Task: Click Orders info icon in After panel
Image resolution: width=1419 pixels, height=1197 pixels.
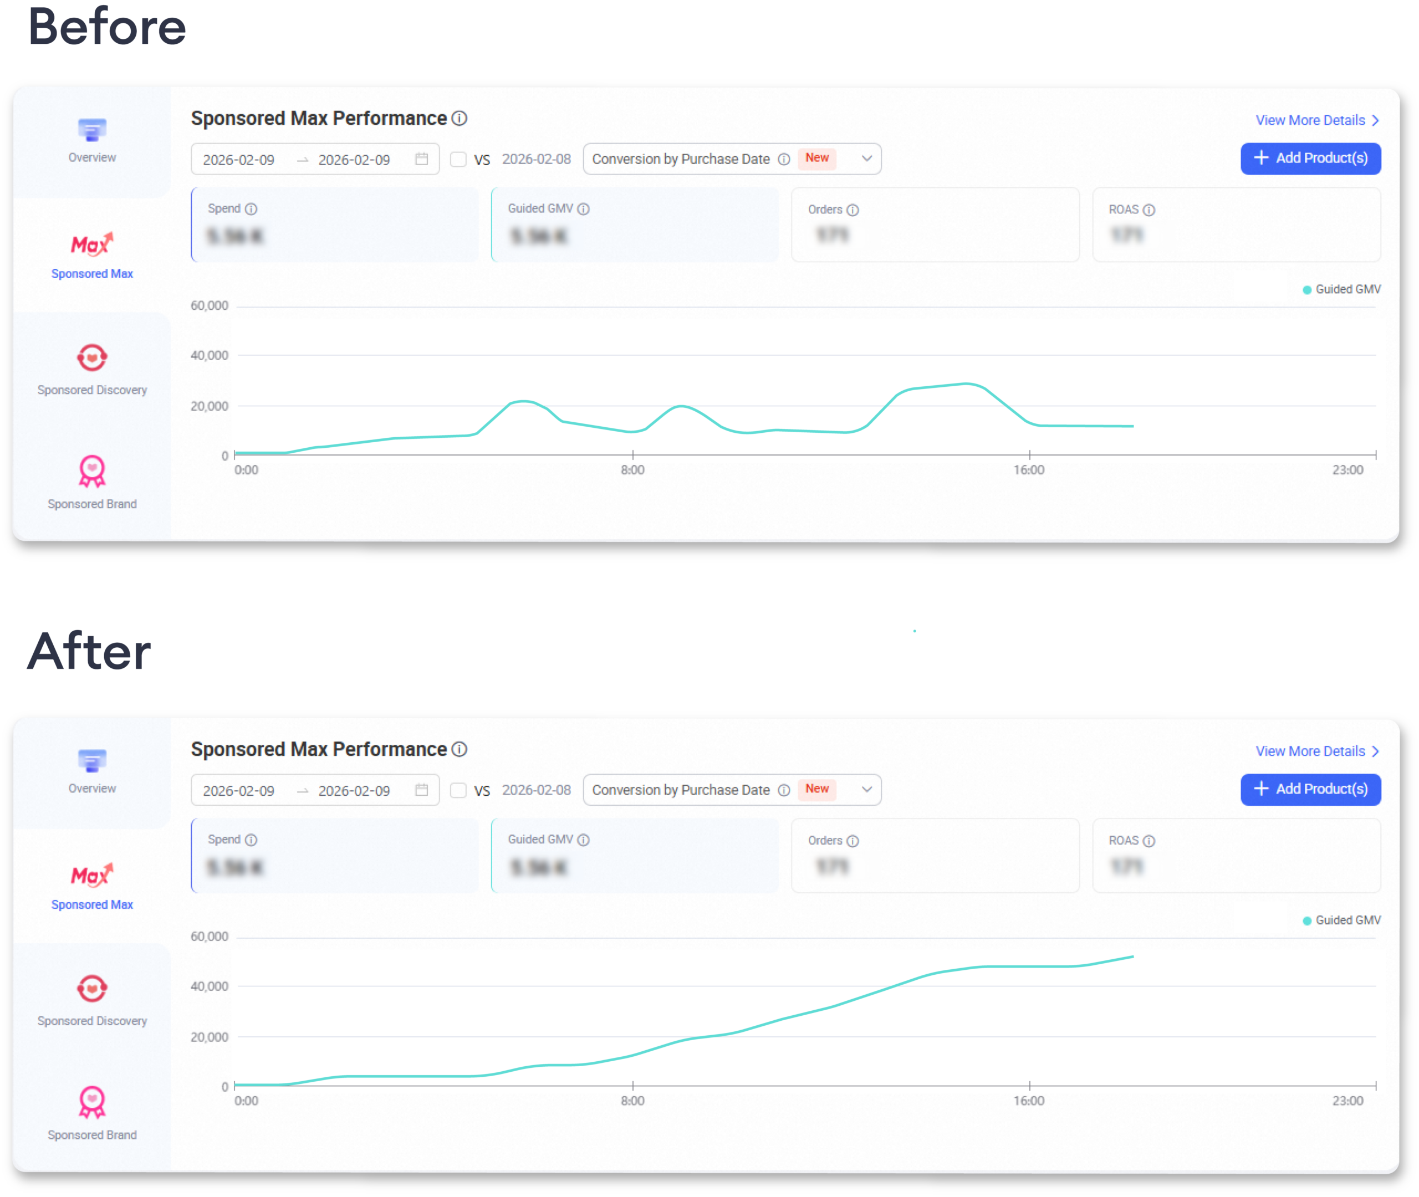Action: (853, 841)
